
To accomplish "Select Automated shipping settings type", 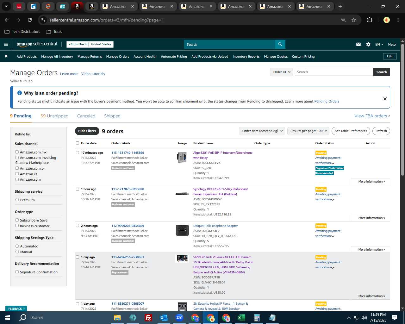I will (x=17, y=246).
